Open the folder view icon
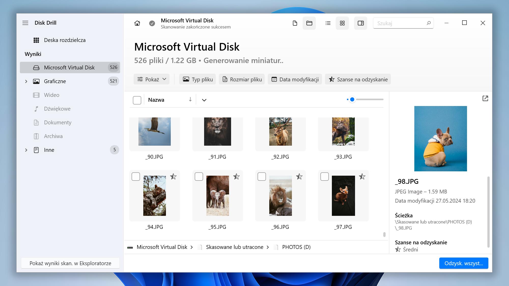This screenshot has width=509, height=286. (x=309, y=23)
